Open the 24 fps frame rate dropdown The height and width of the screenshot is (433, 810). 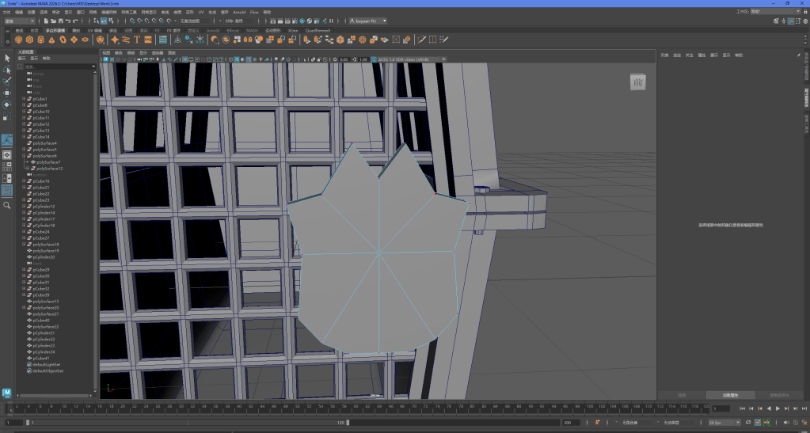pos(724,423)
